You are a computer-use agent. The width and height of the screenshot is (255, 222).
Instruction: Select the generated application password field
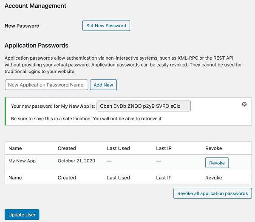click(x=144, y=106)
